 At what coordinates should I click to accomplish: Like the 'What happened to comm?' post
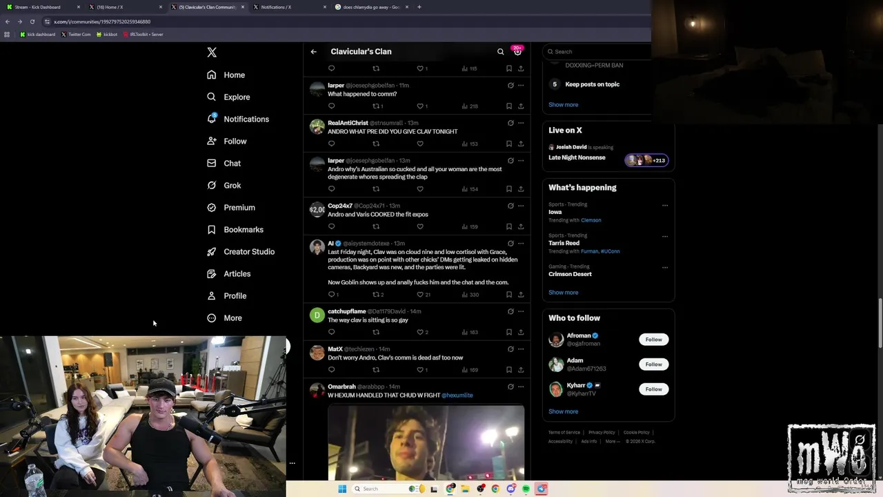pos(422,106)
